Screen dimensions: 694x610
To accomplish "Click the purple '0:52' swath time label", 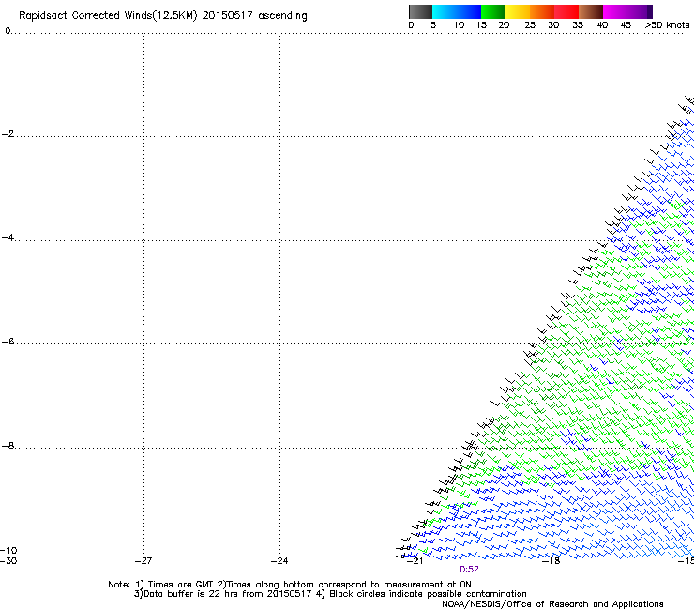I will coord(469,570).
